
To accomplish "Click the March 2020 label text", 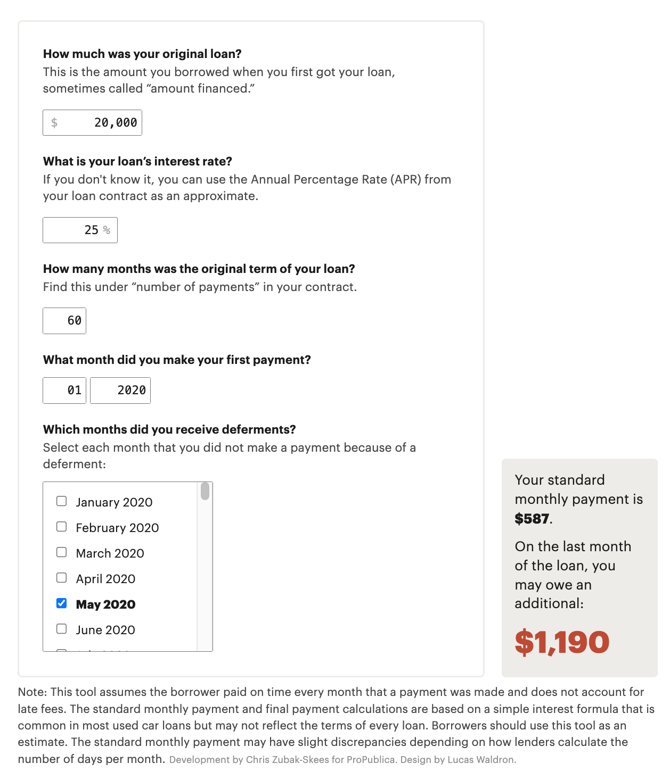I will (110, 553).
